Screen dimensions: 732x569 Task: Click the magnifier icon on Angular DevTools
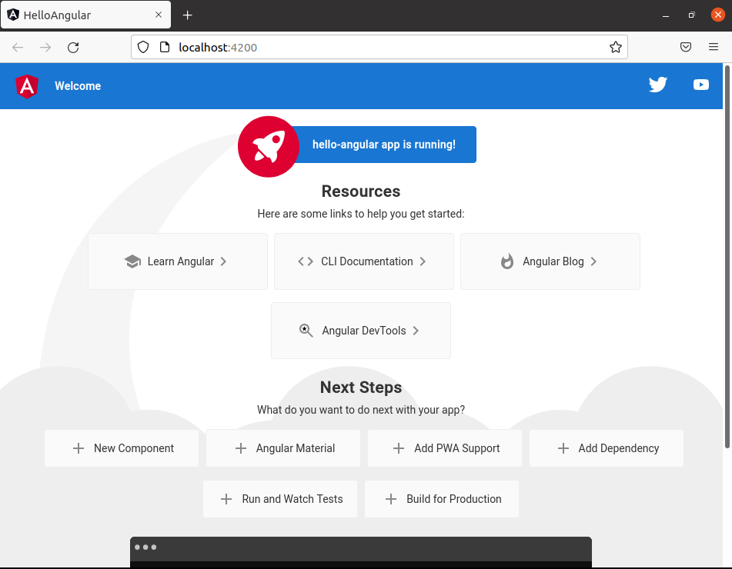click(306, 330)
